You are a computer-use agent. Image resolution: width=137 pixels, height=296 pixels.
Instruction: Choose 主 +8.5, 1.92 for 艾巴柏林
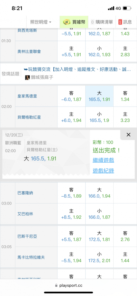point(71,214)
